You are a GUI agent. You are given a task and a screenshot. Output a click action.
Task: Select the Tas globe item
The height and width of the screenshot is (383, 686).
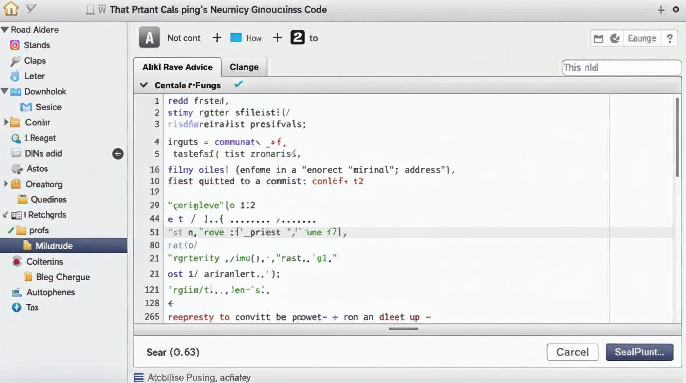pyautogui.click(x=25, y=307)
